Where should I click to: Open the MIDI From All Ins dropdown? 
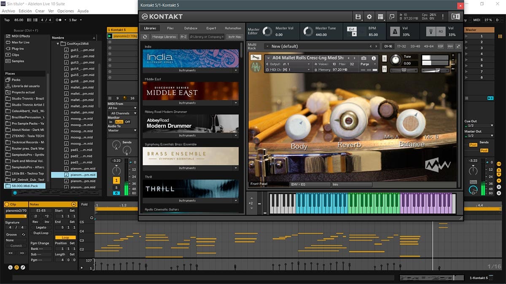point(122,108)
